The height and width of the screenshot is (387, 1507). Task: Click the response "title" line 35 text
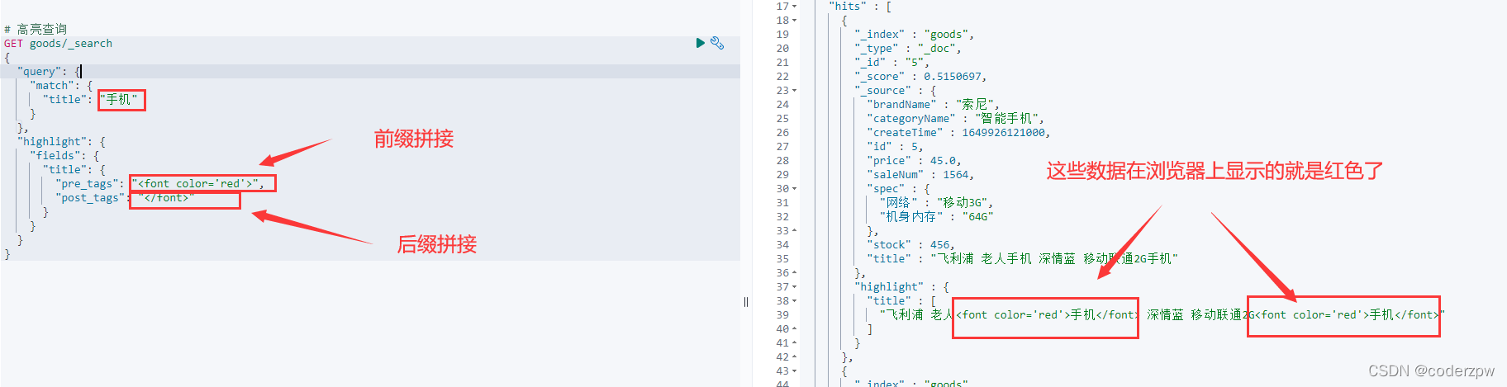1023,259
